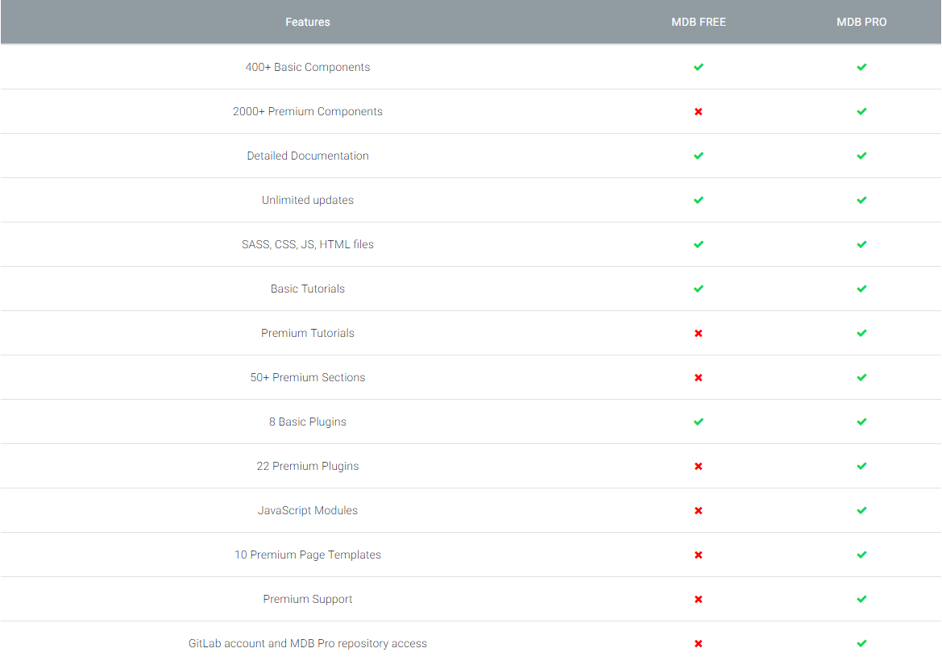This screenshot has width=942, height=669.
Task: Click red cross in Premium Tutorials row
Action: (699, 333)
